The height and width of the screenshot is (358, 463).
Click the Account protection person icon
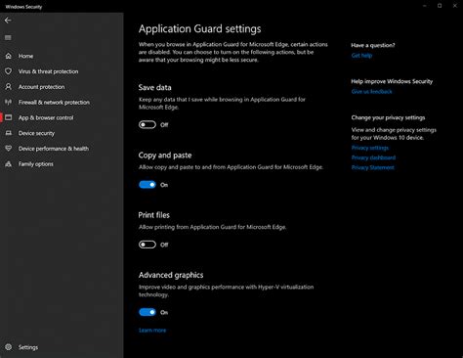[9, 87]
